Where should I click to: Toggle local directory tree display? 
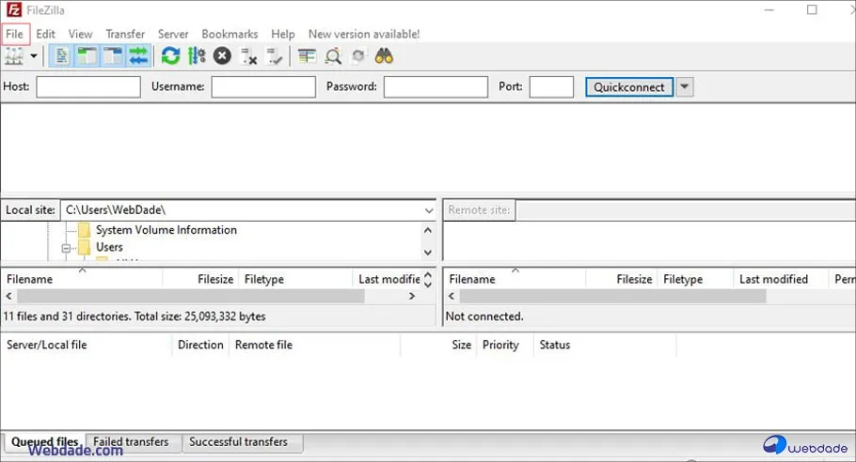(87, 56)
